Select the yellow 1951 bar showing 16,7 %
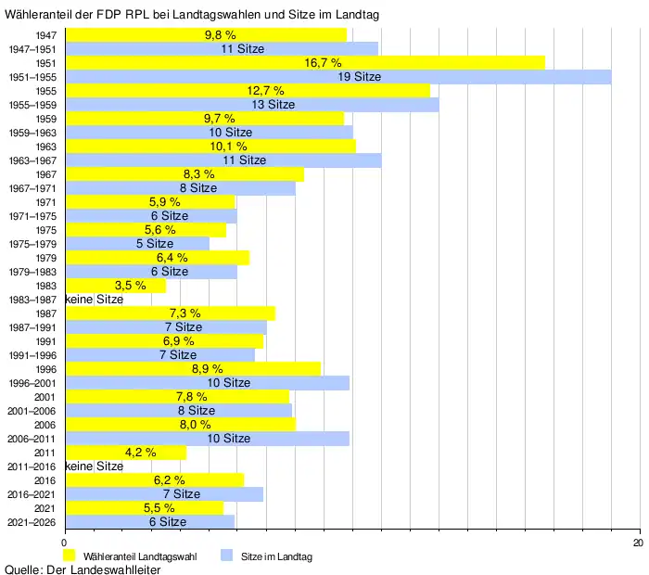The width and height of the screenshot is (649, 575). pyautogui.click(x=304, y=63)
